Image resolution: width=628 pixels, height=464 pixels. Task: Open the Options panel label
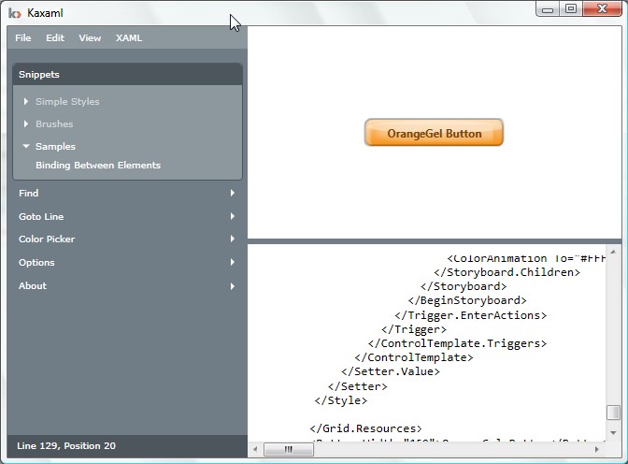36,262
